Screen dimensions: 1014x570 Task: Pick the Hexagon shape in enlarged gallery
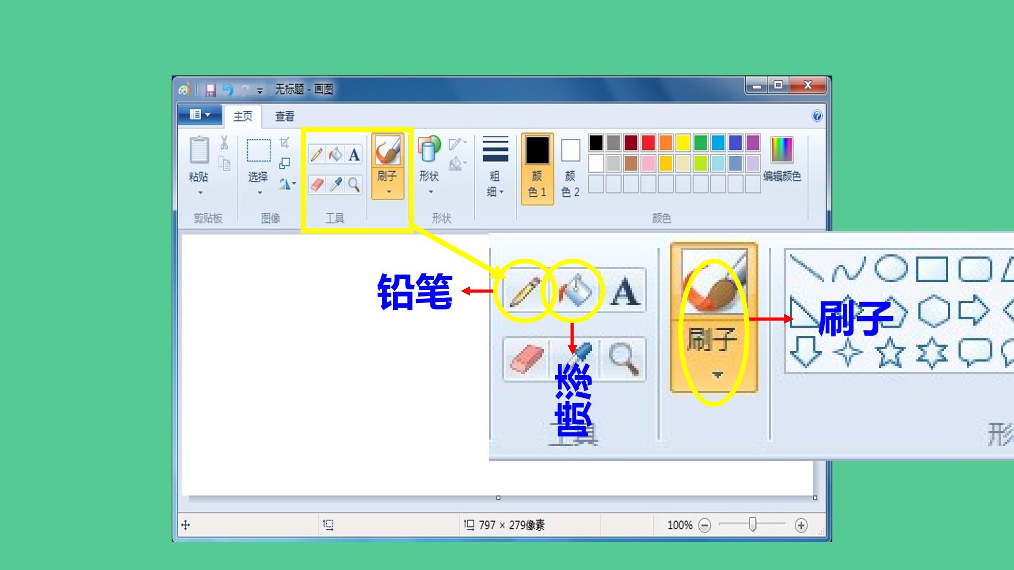(x=934, y=311)
